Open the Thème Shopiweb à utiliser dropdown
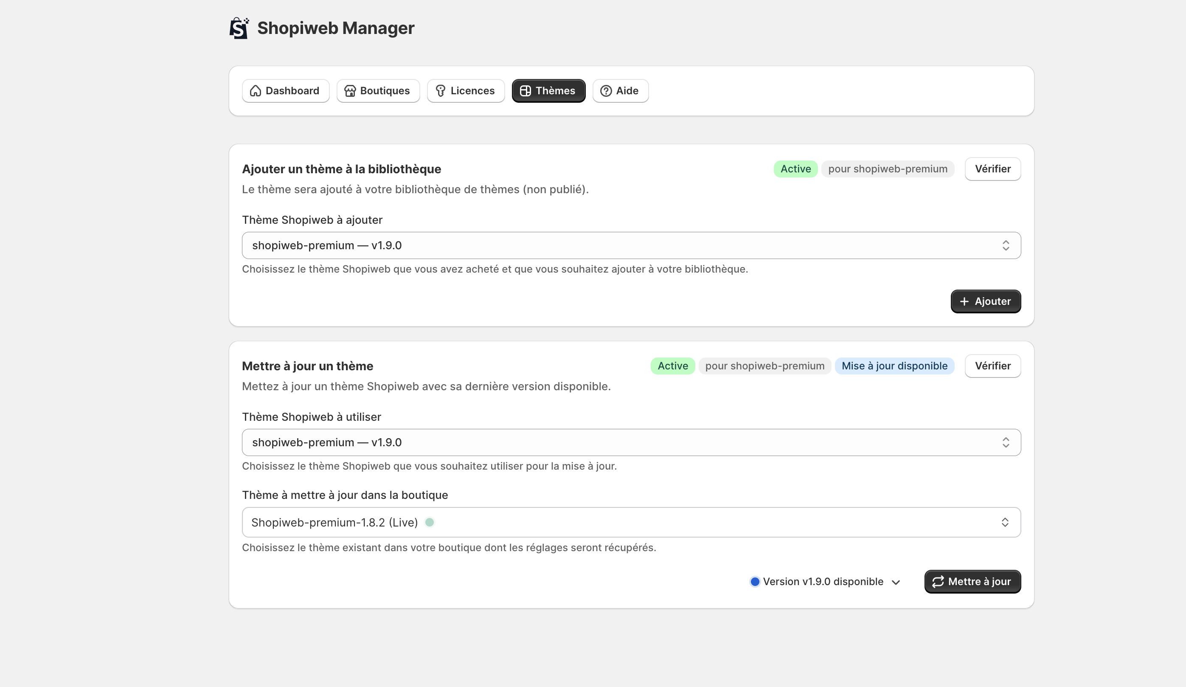The width and height of the screenshot is (1186, 687). 631,442
